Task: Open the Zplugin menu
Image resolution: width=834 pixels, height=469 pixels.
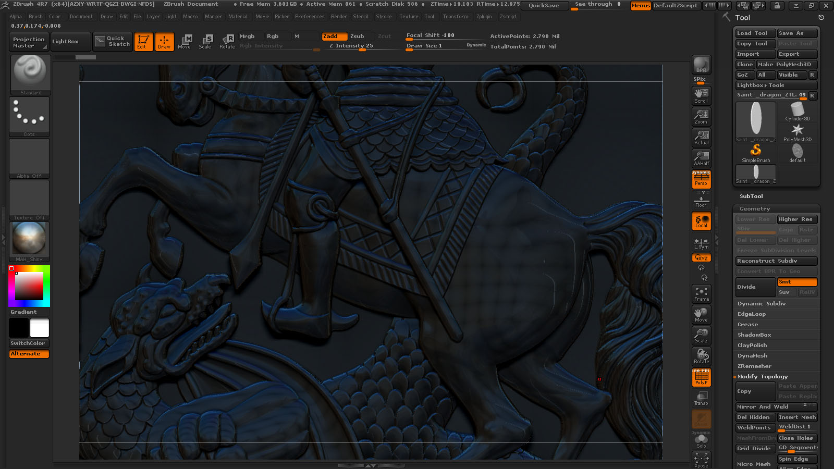Action: (484, 17)
